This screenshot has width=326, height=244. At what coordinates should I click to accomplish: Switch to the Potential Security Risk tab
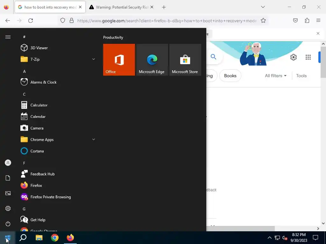[x=122, y=7]
